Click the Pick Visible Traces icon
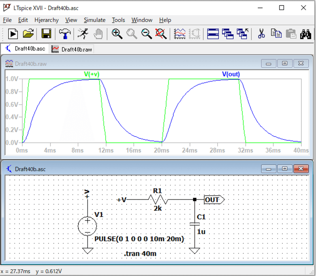 (x=180, y=34)
